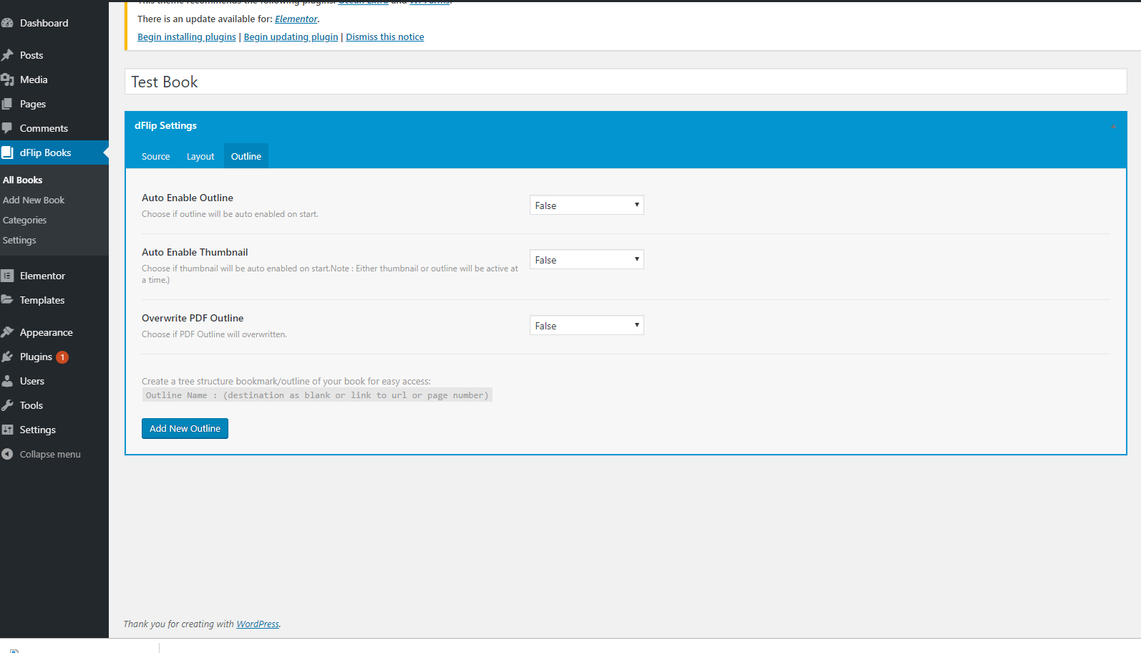Click the dFlip Settings panel heading

165,125
